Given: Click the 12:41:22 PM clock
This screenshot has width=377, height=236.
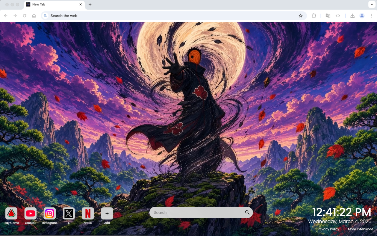Looking at the screenshot, I should tap(342, 212).
